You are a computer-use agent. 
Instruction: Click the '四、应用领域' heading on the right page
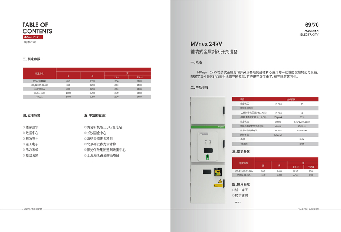click(x=241, y=184)
